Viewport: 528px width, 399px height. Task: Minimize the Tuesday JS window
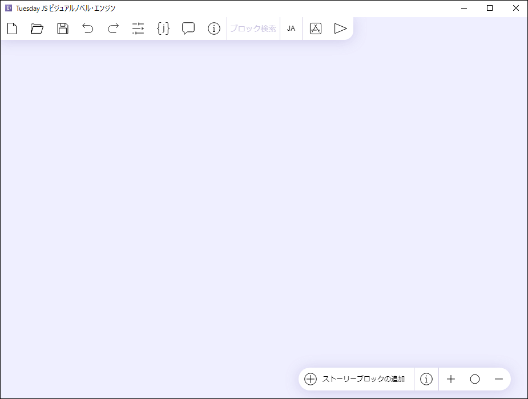463,8
